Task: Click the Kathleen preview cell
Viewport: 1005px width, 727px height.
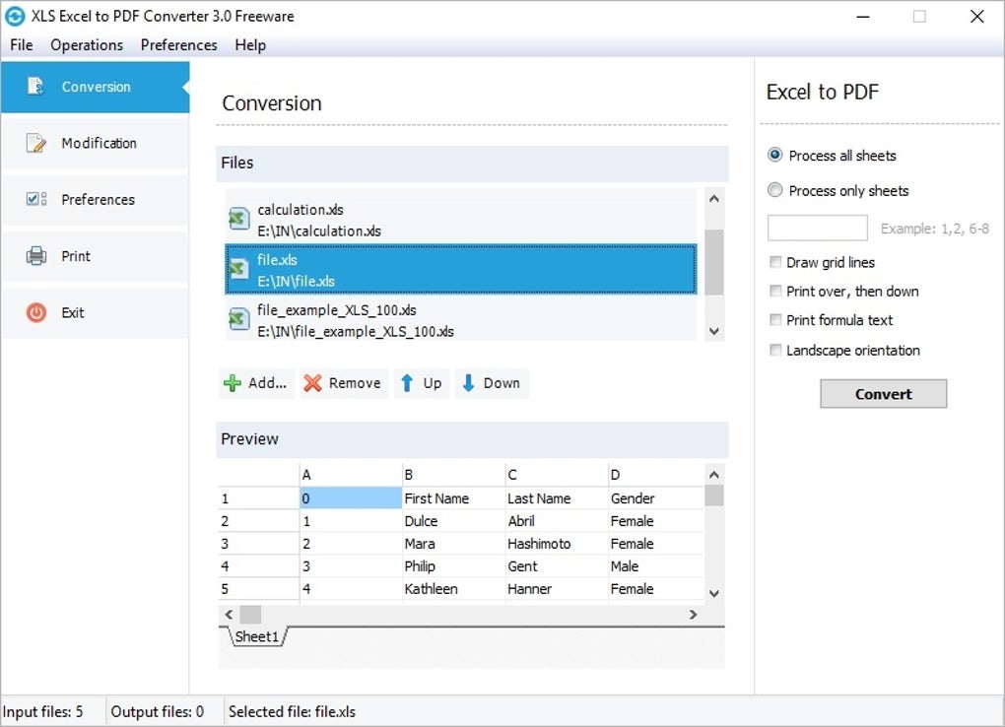Action: (x=453, y=588)
